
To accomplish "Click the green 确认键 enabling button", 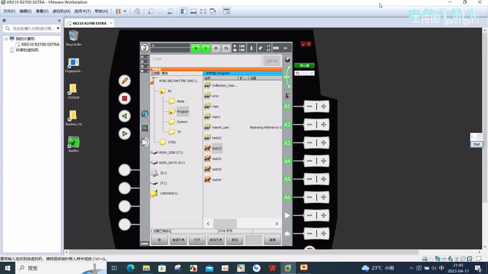I will point(304,65).
